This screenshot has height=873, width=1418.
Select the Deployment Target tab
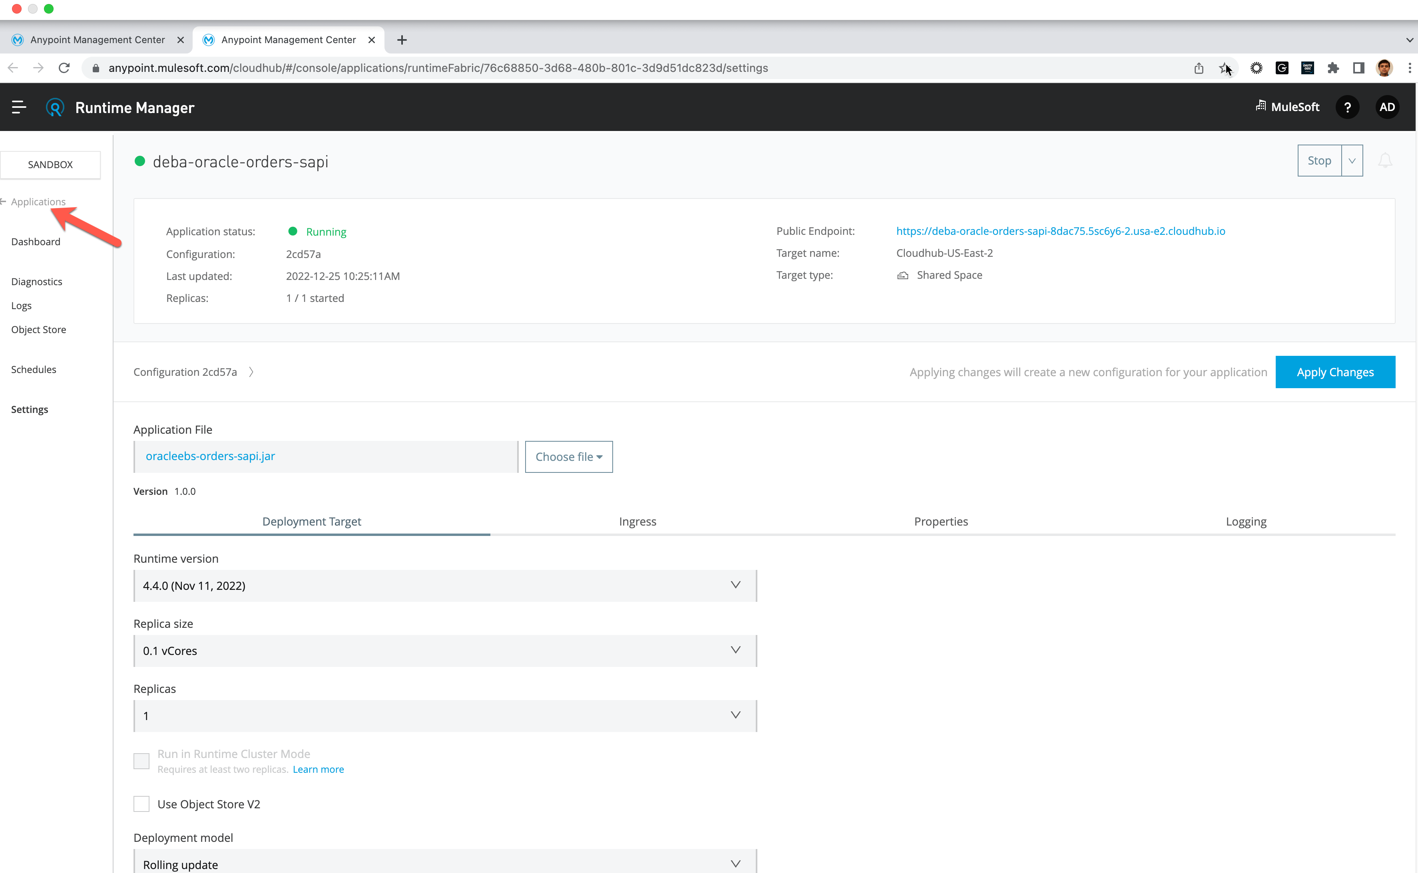pos(311,522)
